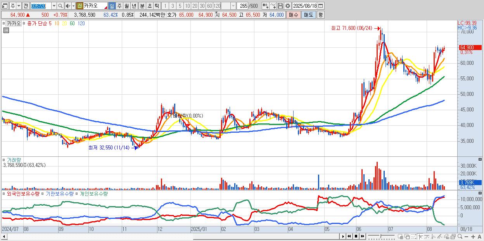Screen dimensions: 484x241
Task: Select the 주 weekly period button
Action: tap(119, 6)
